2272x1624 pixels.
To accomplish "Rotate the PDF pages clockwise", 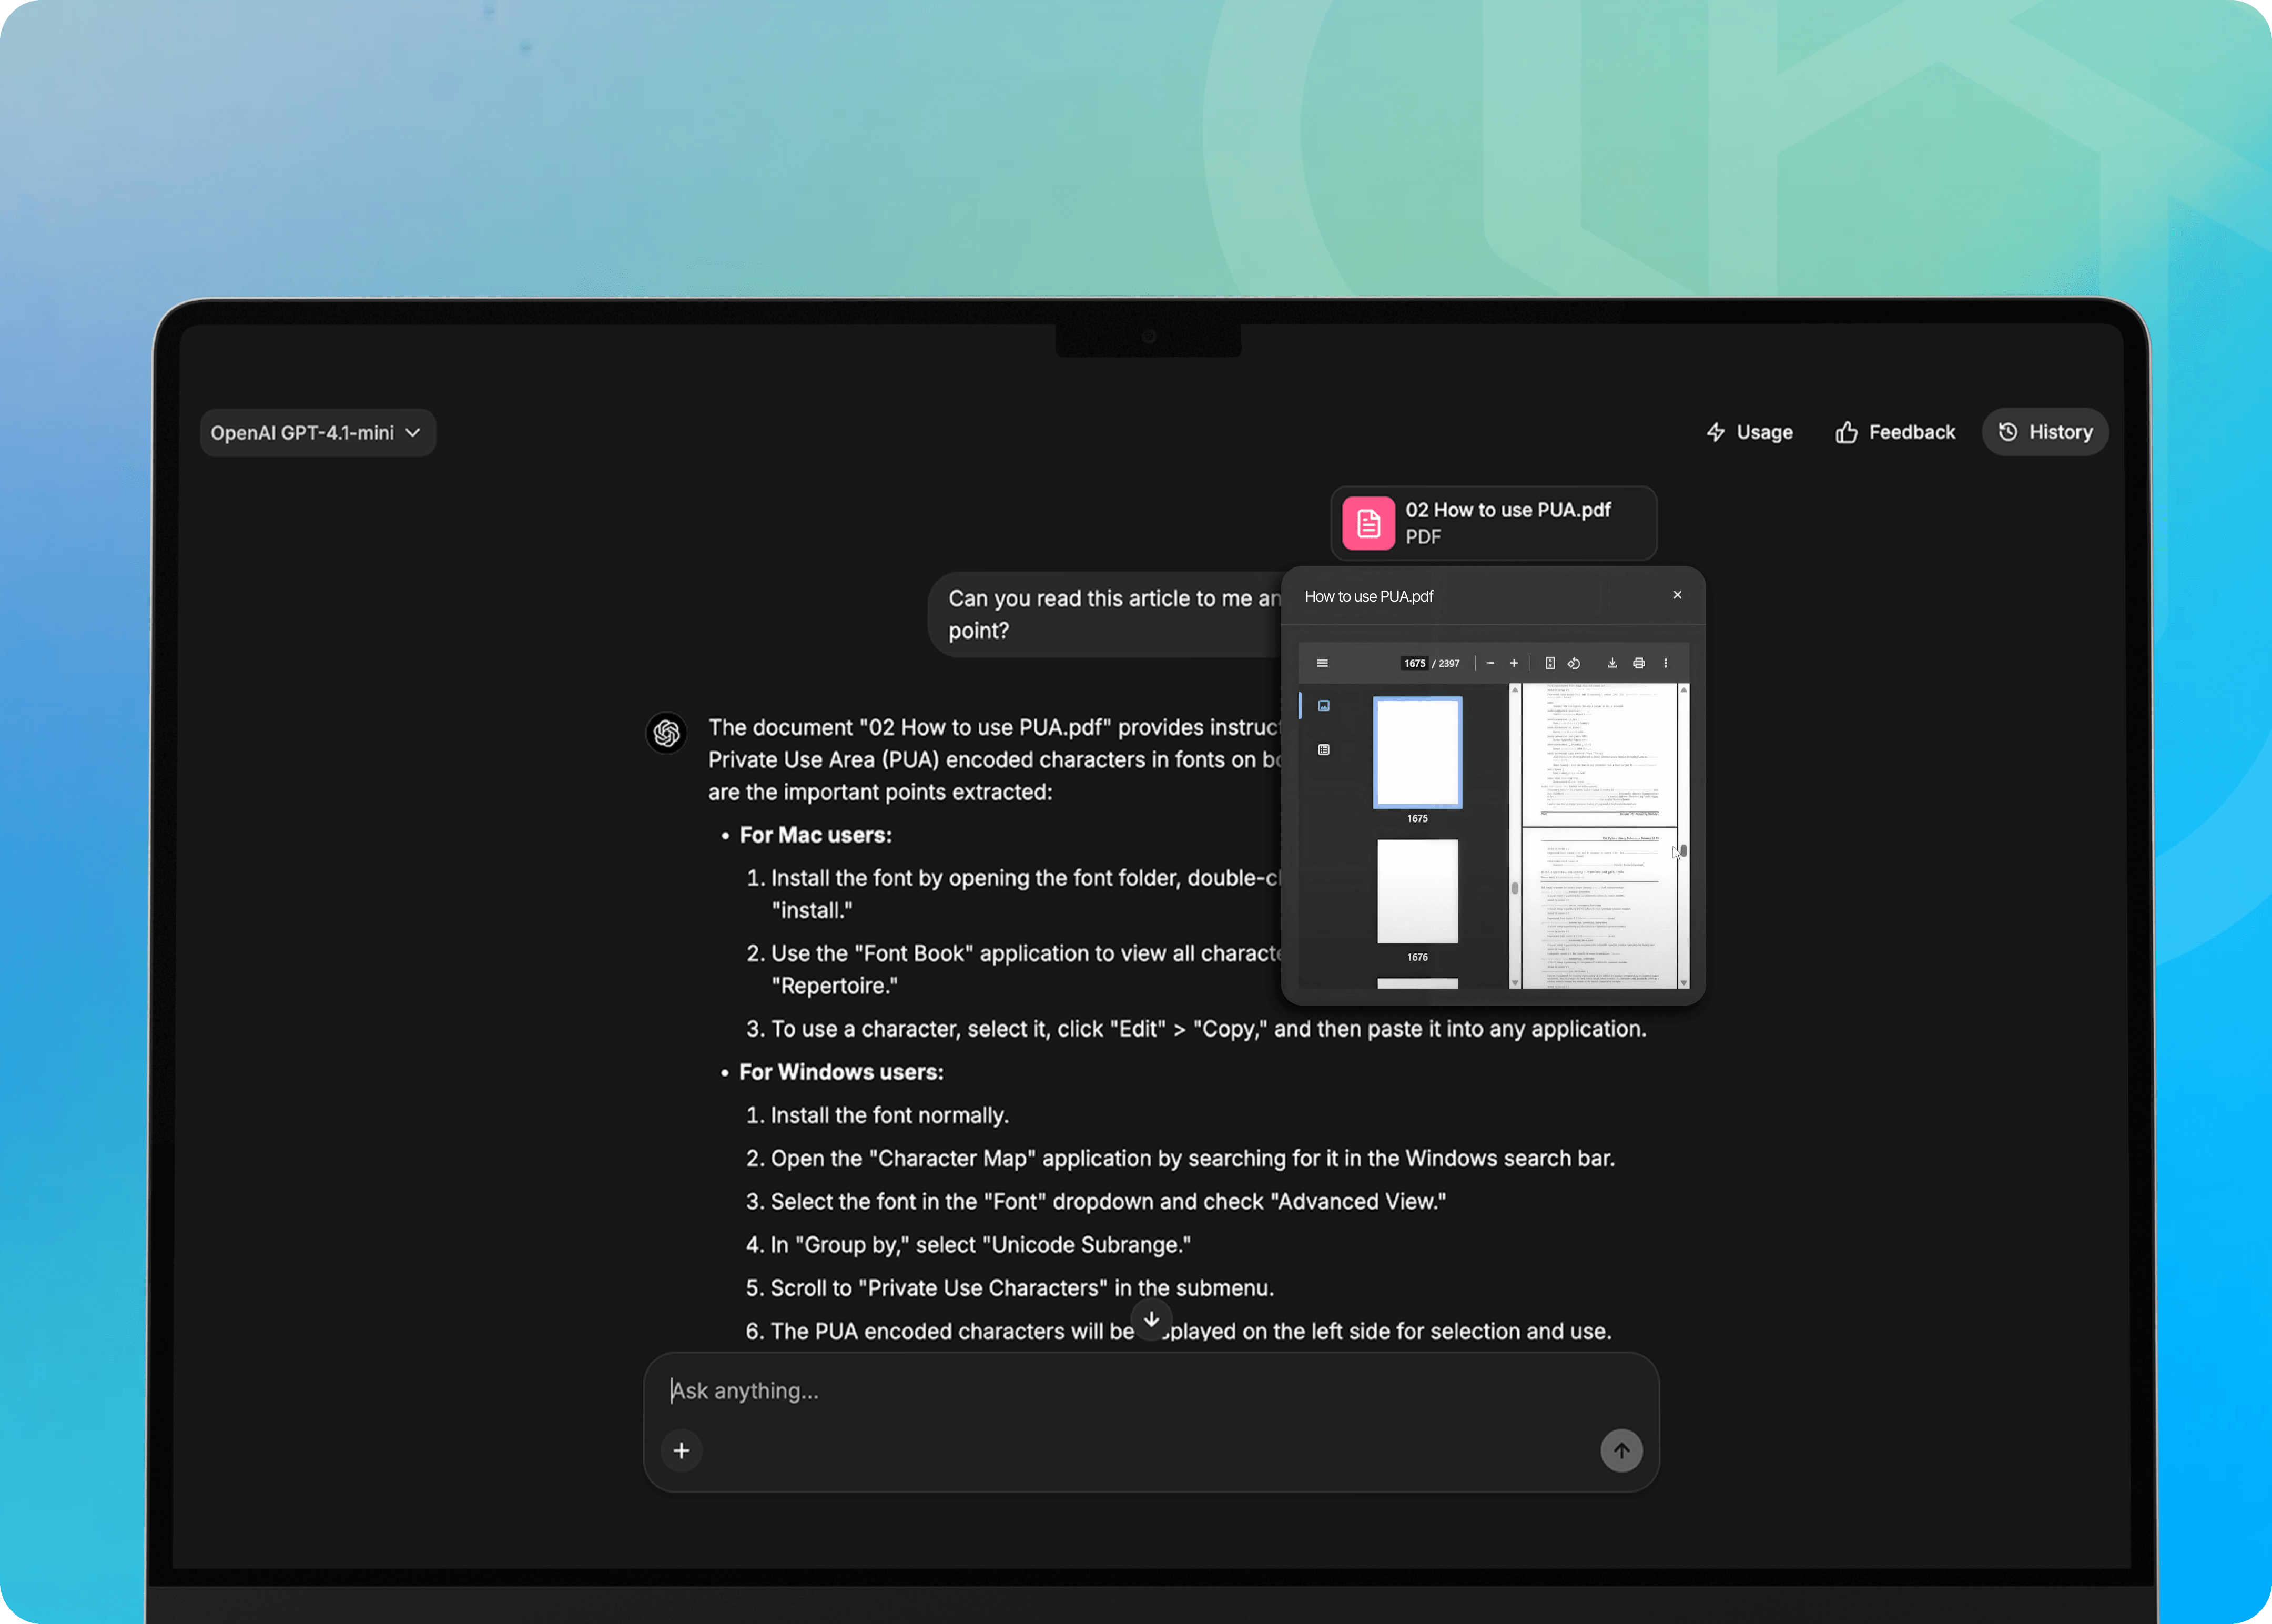I will point(1575,663).
